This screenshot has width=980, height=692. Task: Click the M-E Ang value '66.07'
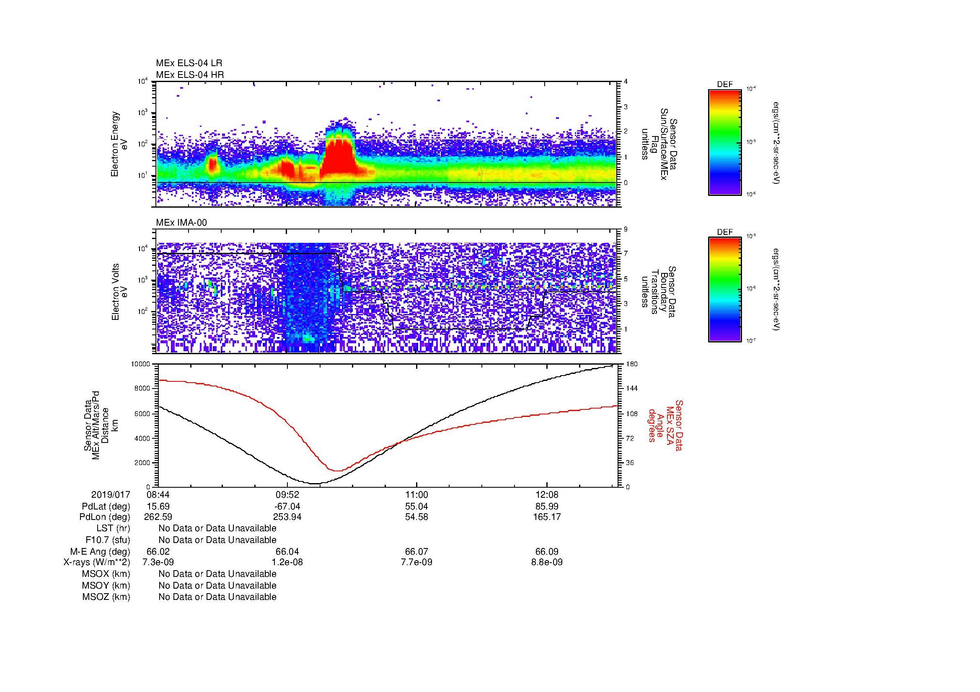(x=416, y=552)
